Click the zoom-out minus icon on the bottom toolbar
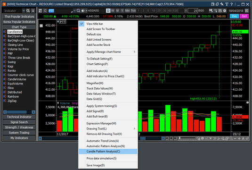 point(235,138)
